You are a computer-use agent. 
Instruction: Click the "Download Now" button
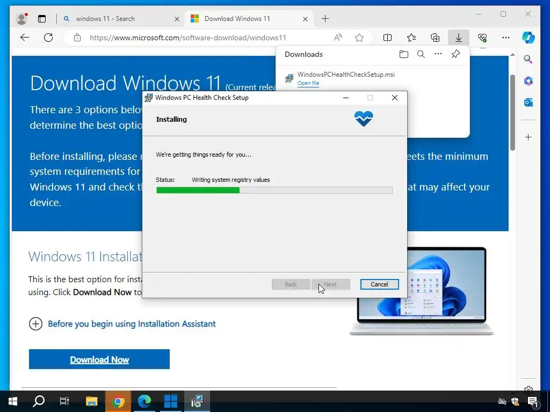pos(99,359)
